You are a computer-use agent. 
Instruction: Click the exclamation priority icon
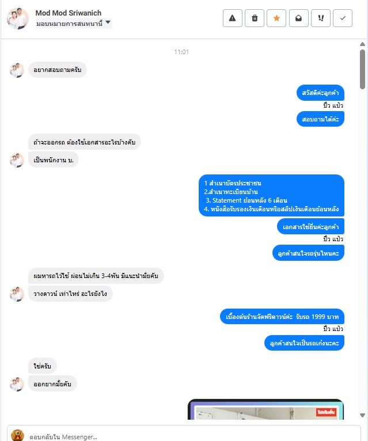320,18
